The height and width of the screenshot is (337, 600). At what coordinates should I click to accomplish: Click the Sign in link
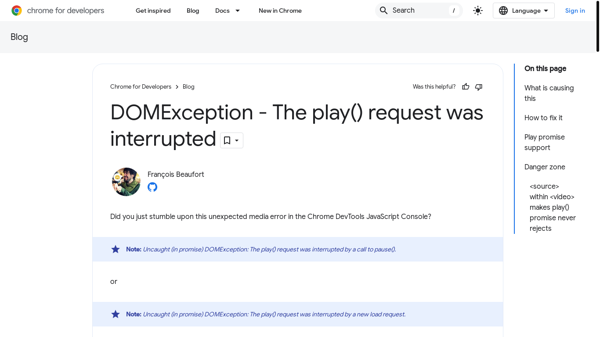tap(575, 11)
